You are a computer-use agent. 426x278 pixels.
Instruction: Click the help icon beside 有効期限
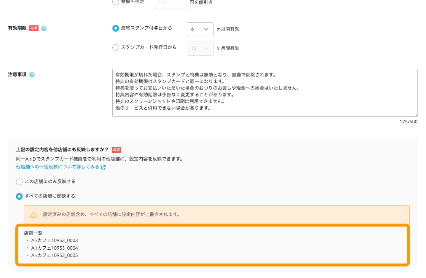tap(44, 29)
